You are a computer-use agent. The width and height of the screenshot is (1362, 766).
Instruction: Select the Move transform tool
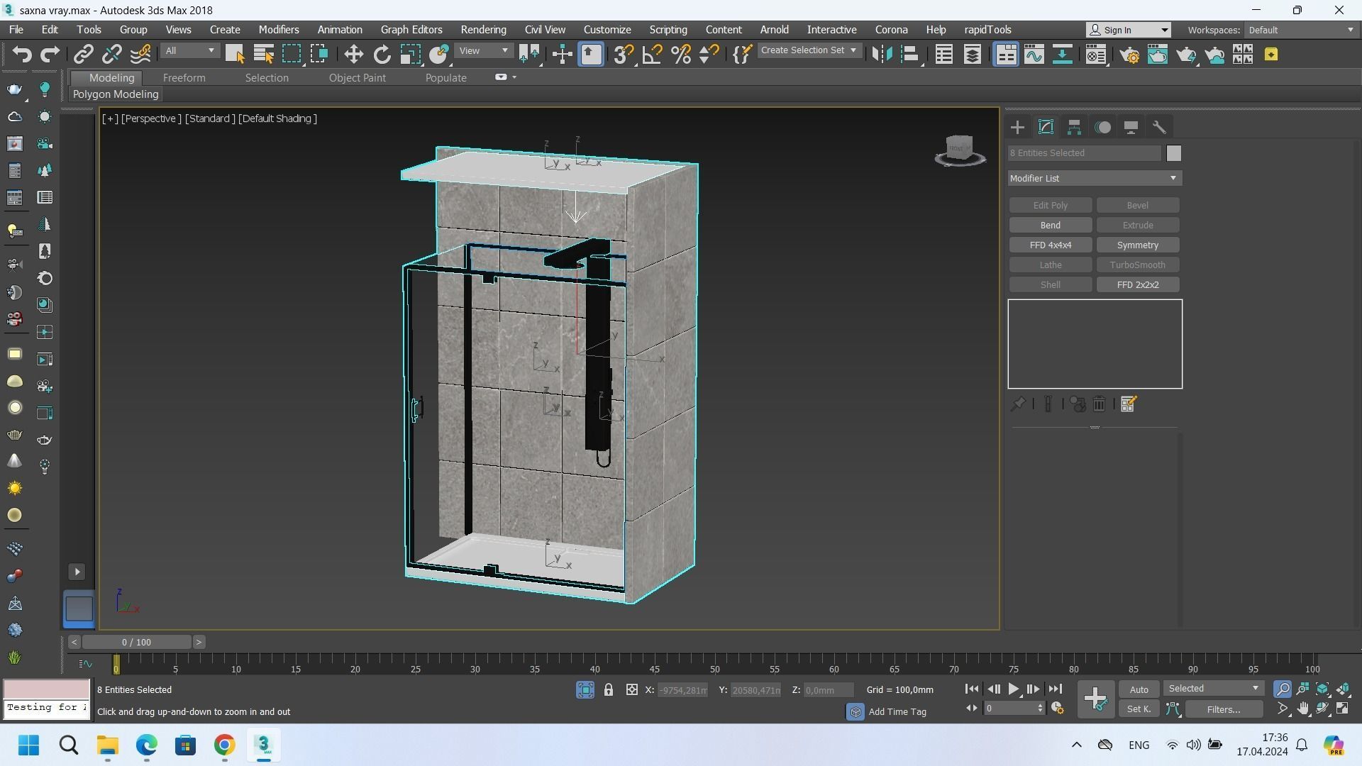tap(353, 55)
